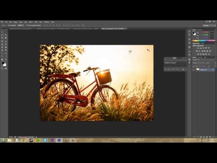The height and width of the screenshot is (163, 217).
Task: Toggle Quick Mask mode in toolbar
Action: 2,68
